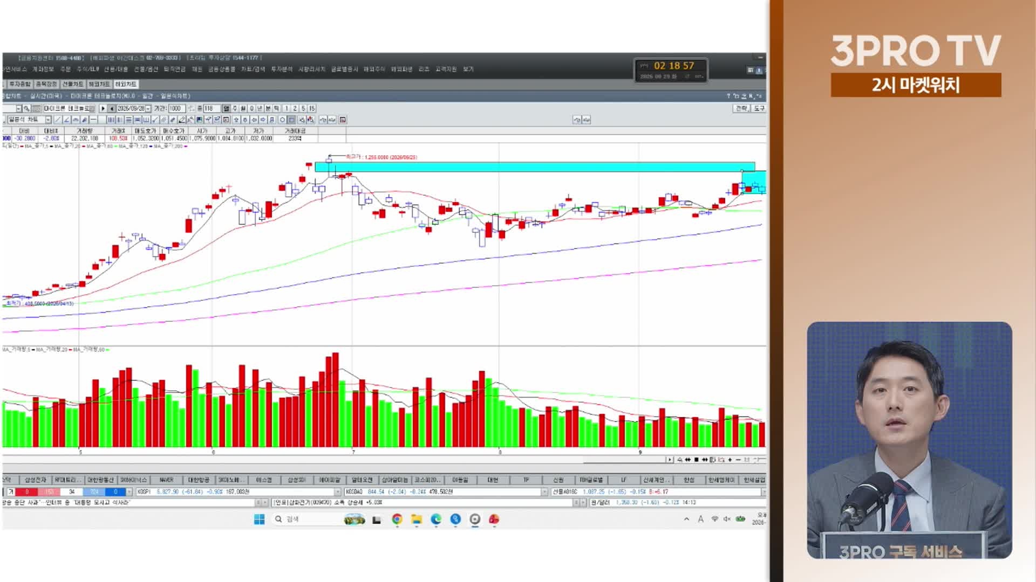Screen dimensions: 1036x582
Task: Open Chrome from the Windows taskbar
Action: pyautogui.click(x=397, y=519)
